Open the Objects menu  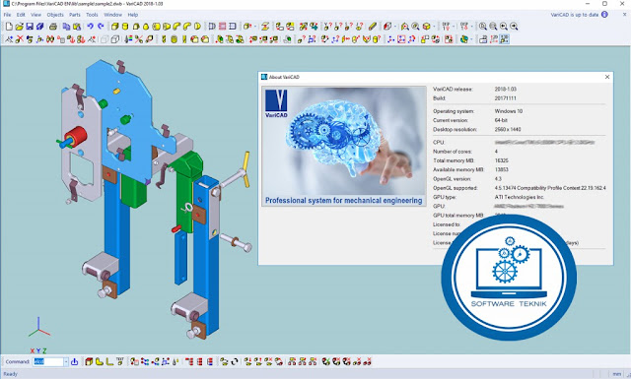click(55, 15)
